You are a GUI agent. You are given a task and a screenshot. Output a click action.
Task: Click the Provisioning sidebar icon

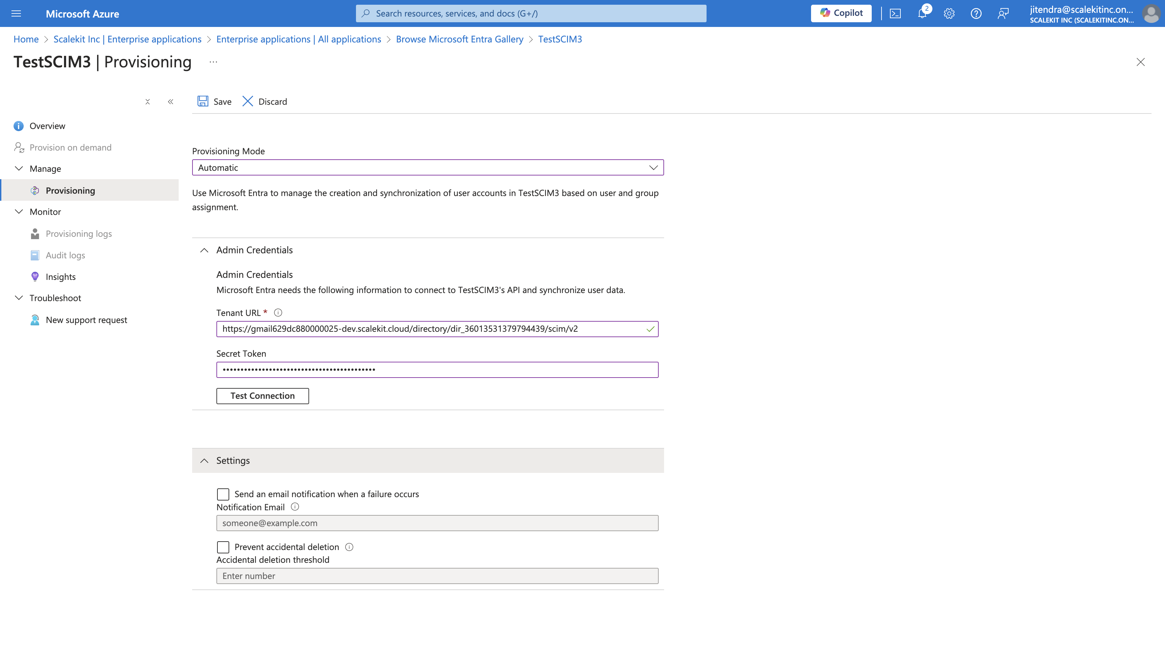(35, 191)
